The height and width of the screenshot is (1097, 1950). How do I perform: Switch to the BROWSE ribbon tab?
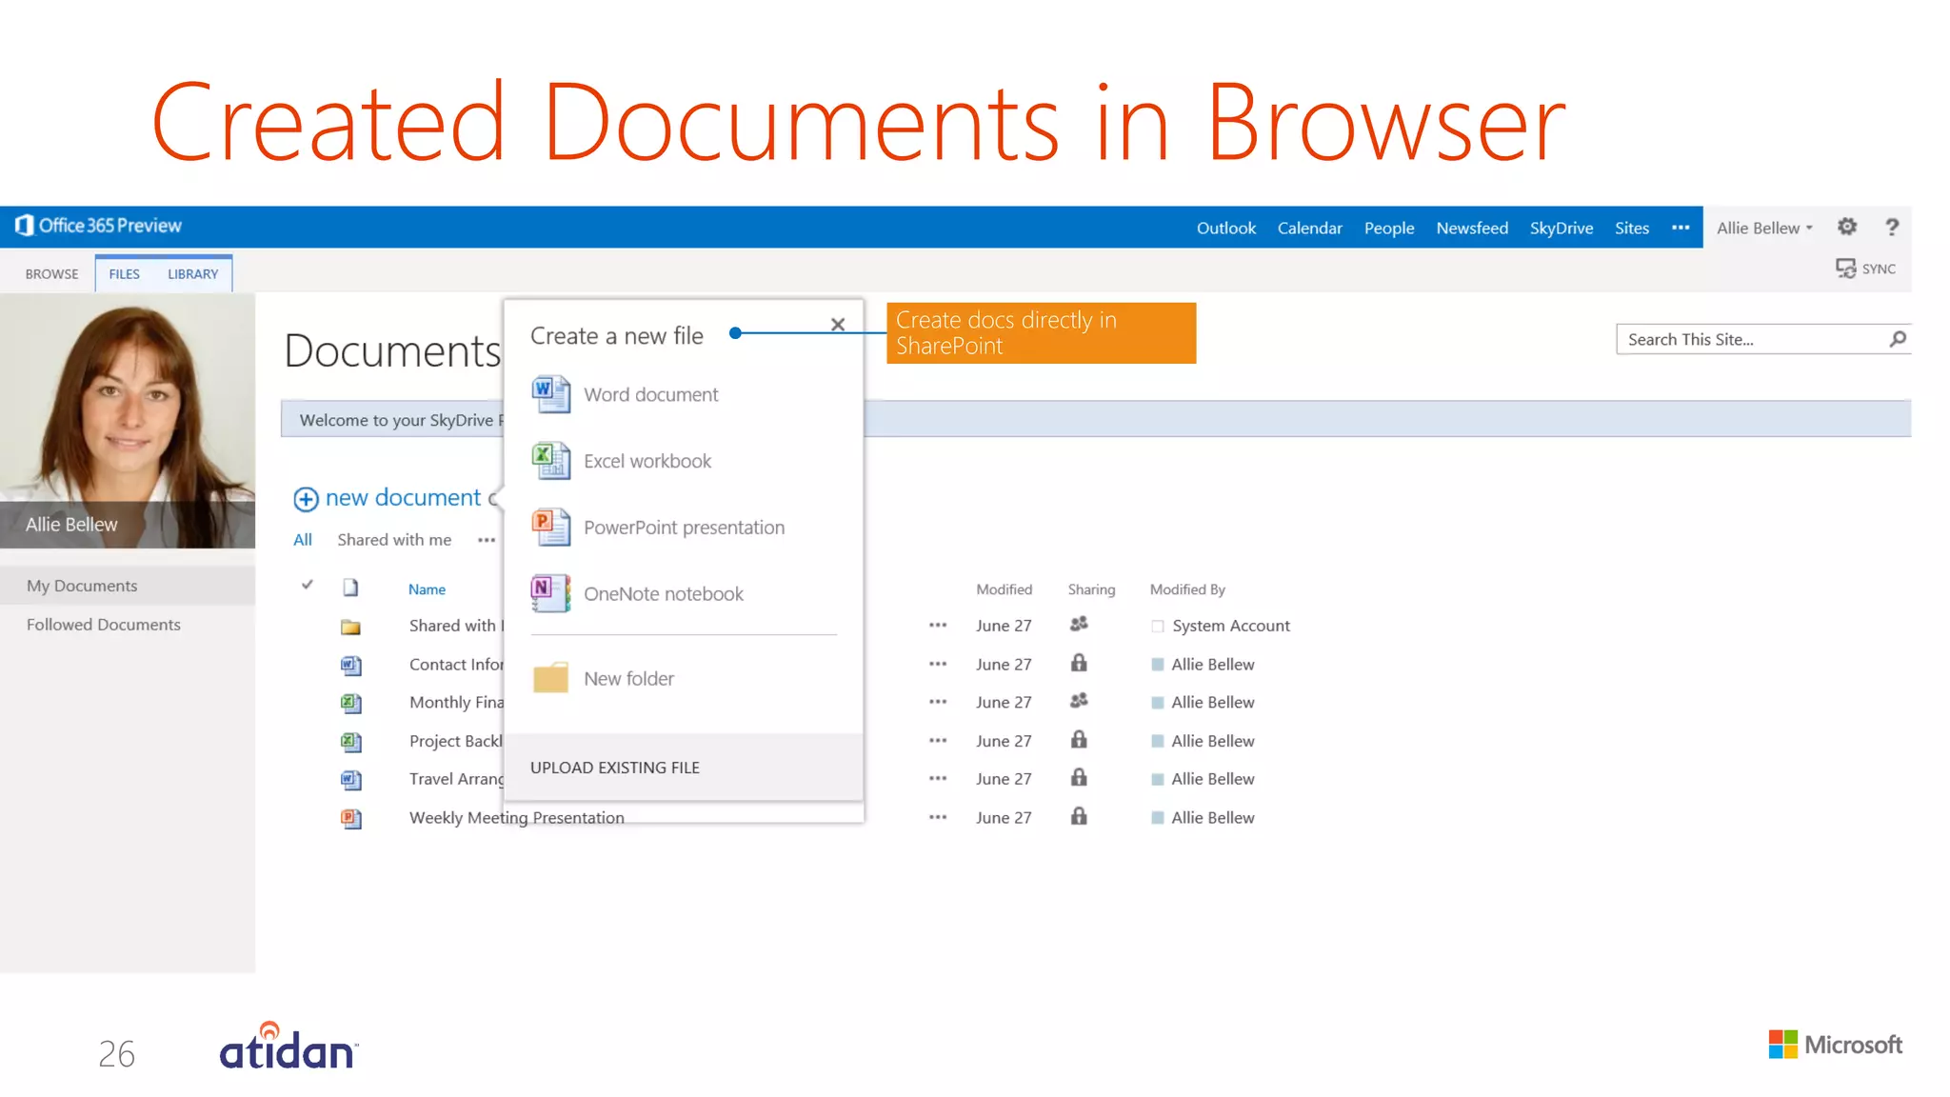click(52, 274)
